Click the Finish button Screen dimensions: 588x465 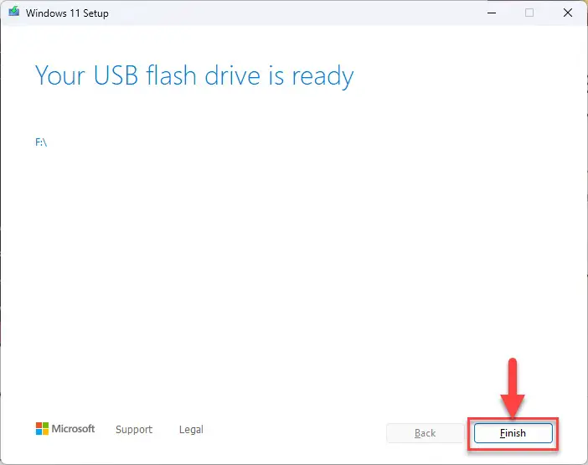click(513, 433)
